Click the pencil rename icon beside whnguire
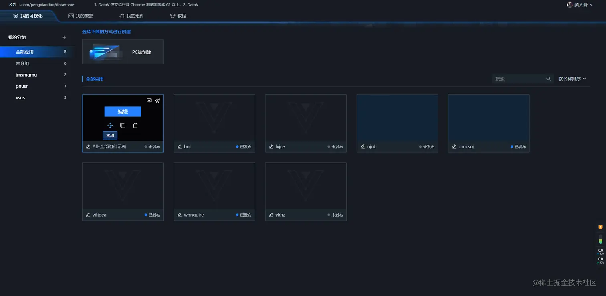606x296 pixels. click(180, 215)
